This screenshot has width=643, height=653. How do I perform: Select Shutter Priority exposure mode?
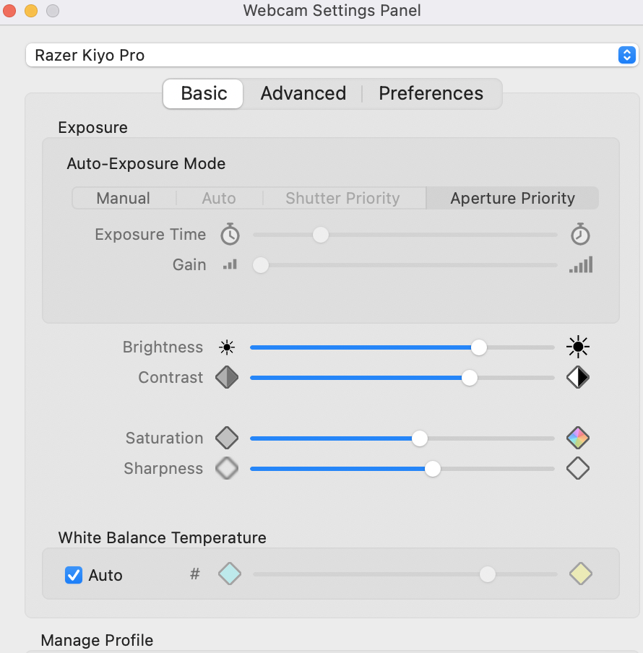pyautogui.click(x=342, y=198)
